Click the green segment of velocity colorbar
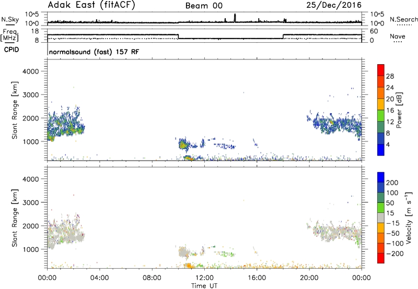This screenshot has height=289, width=418. 381,208
